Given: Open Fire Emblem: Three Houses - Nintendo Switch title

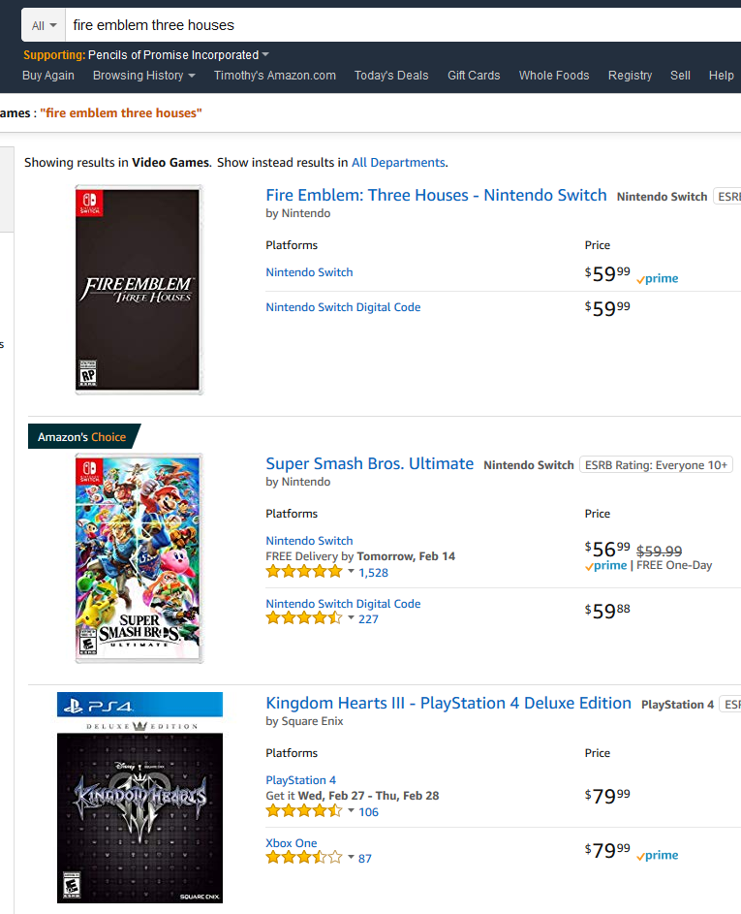Looking at the screenshot, I should [x=436, y=195].
